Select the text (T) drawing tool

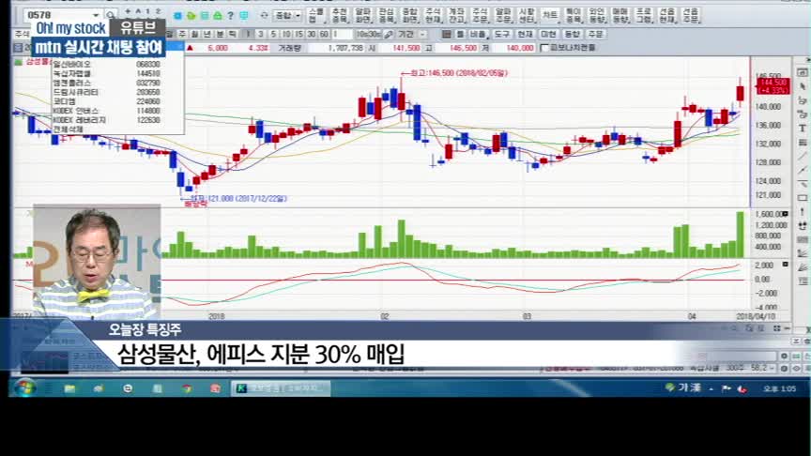coord(803,128)
